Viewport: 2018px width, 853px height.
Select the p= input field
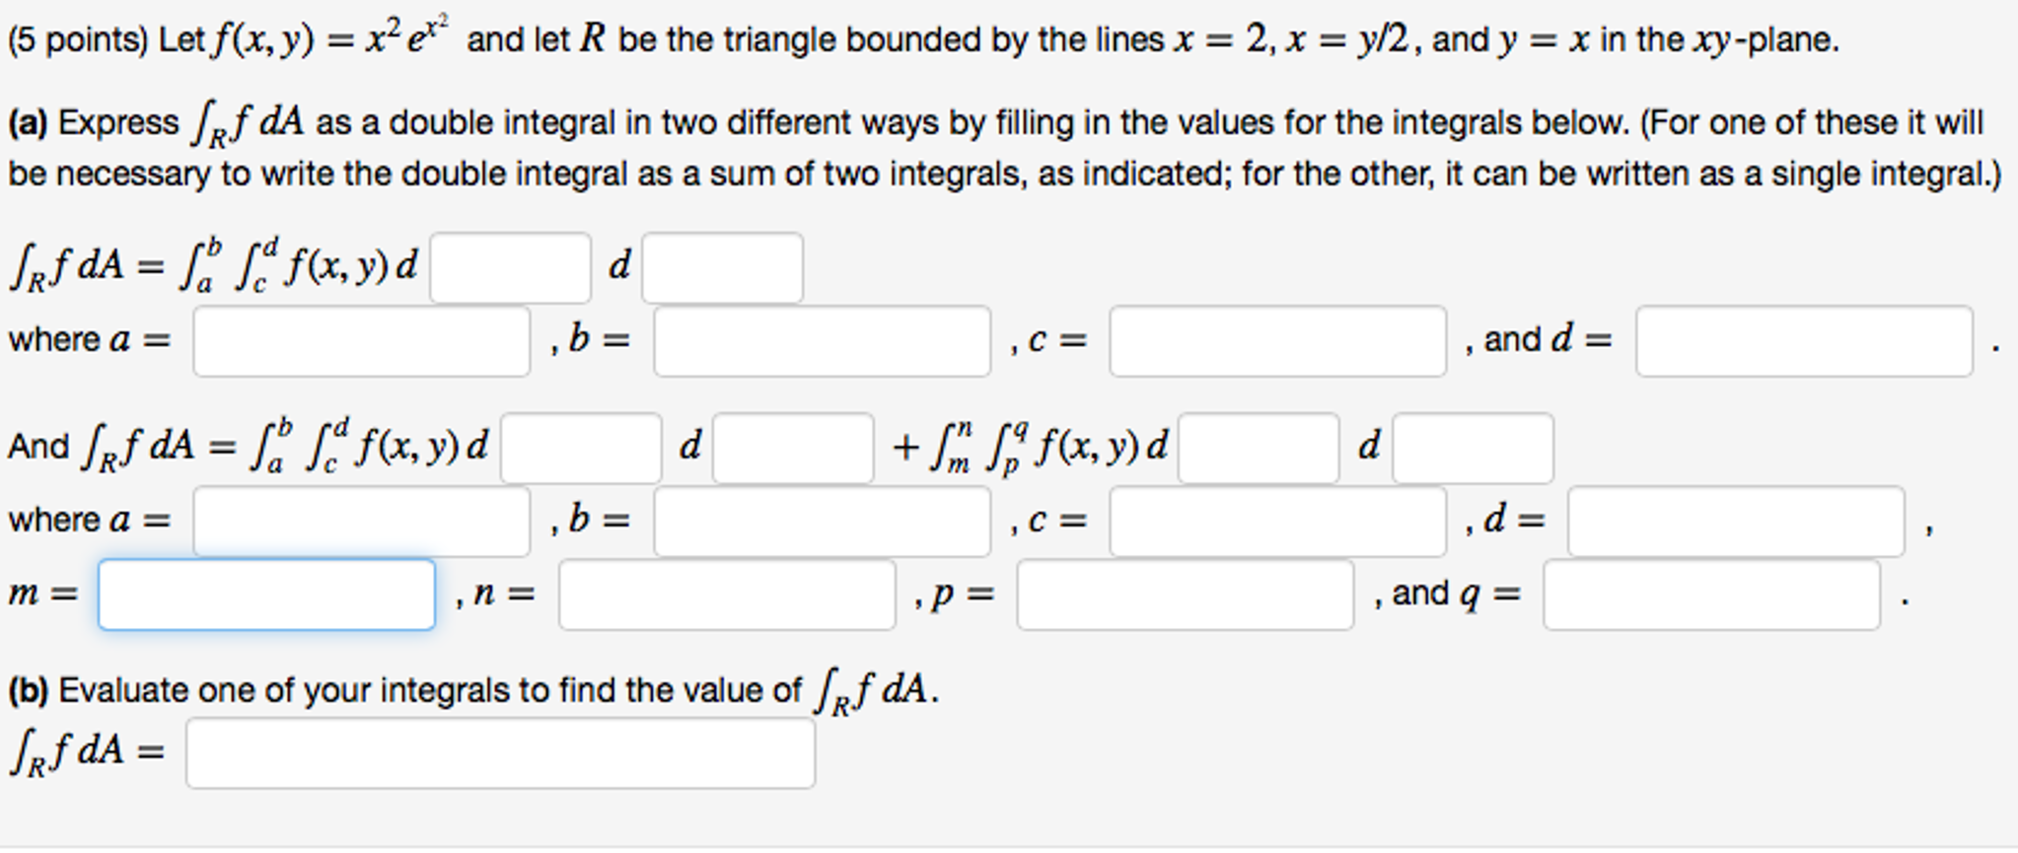coord(1185,595)
